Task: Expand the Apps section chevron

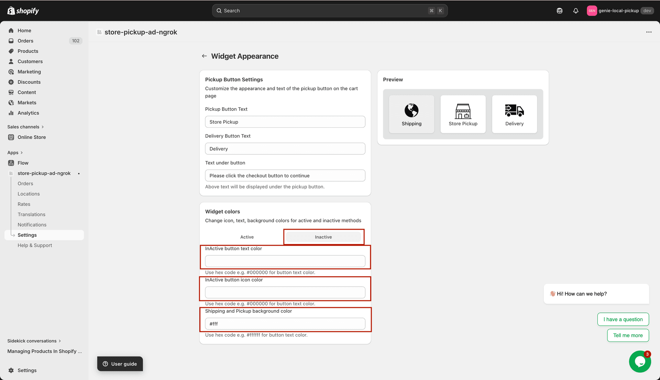Action: (21, 153)
